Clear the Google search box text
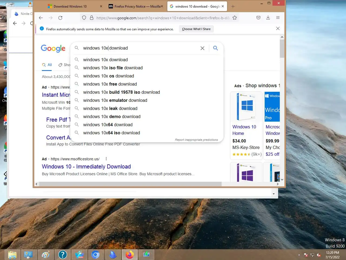346x260 pixels. click(202, 48)
